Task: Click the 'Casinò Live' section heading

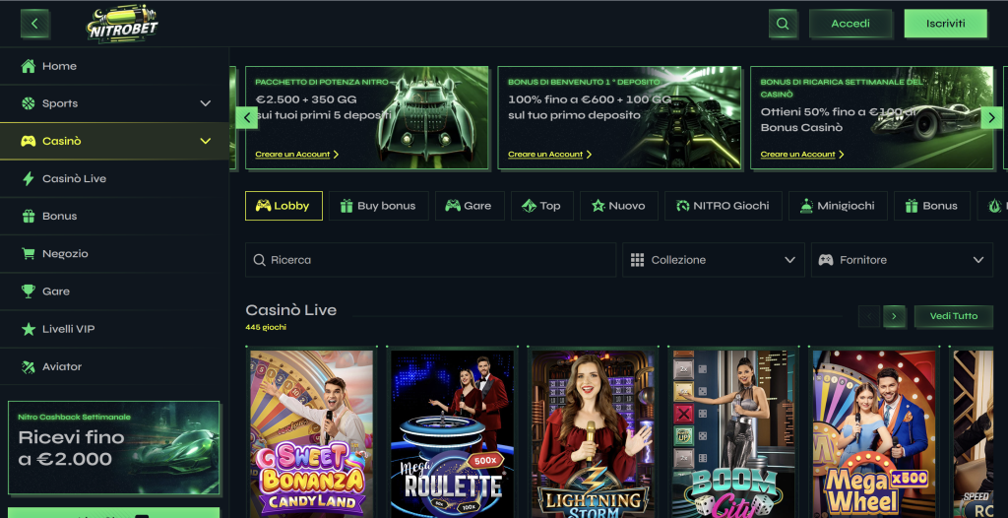Action: [x=291, y=310]
